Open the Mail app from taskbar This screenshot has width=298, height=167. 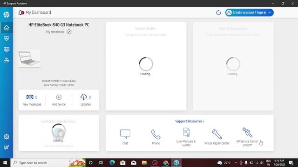pos(134,163)
